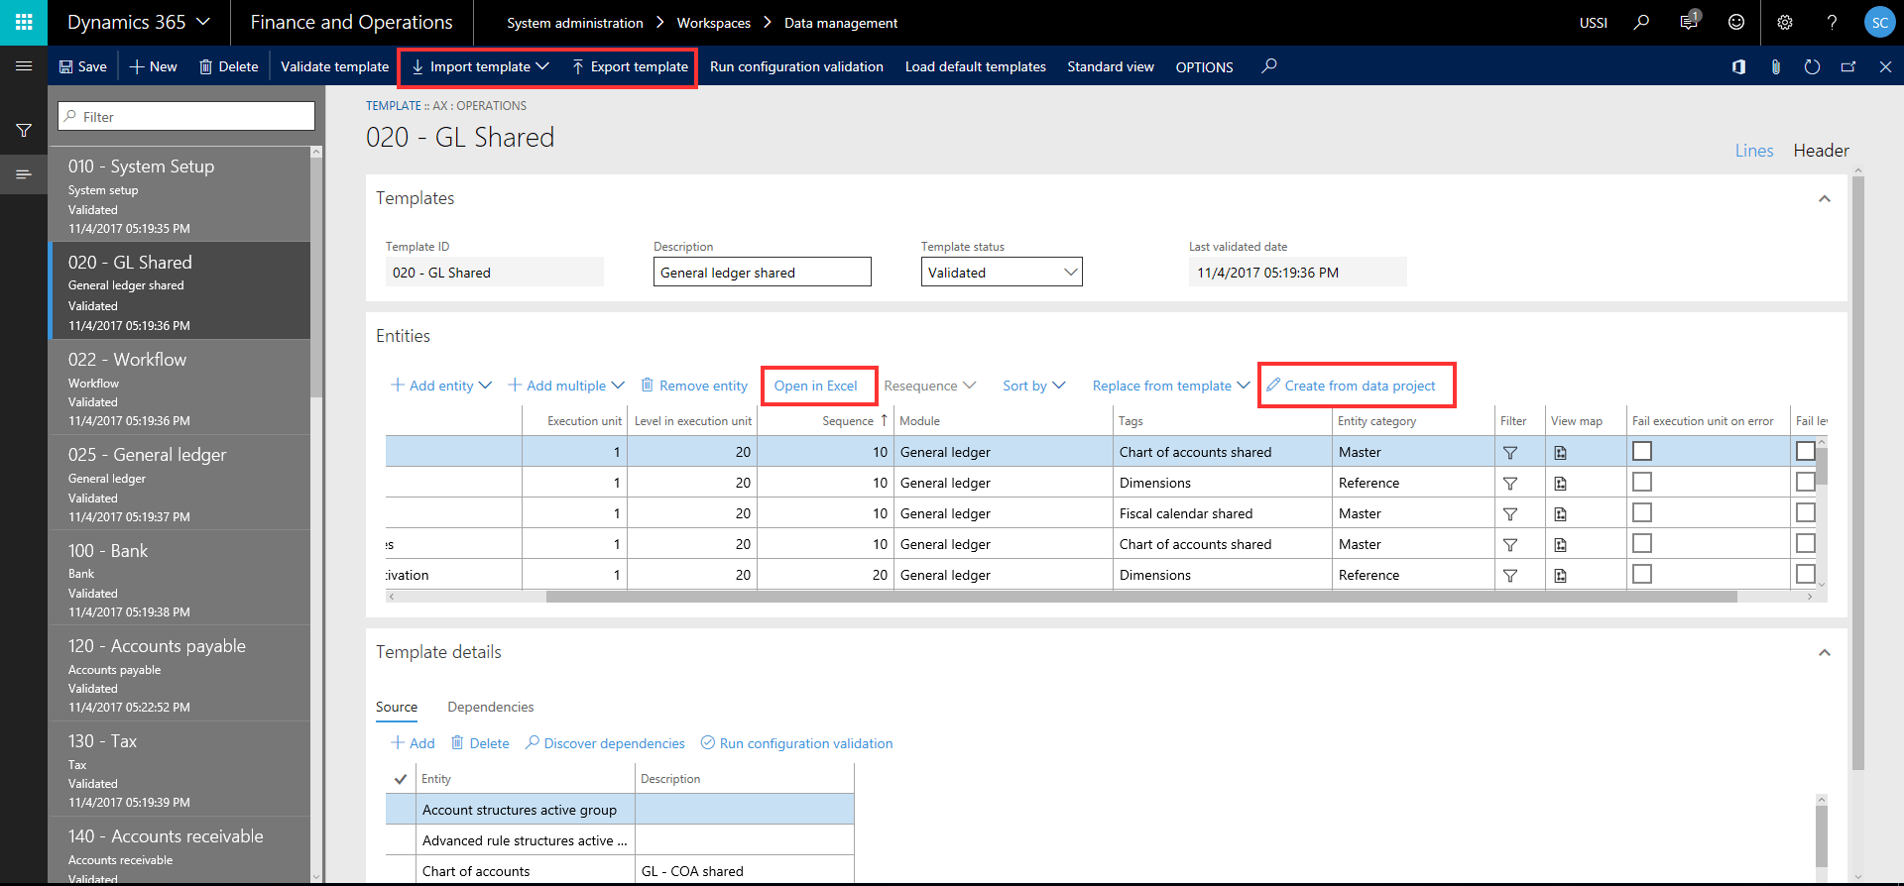Tick Fail level checkbox for Fiscal calendar shared row
Screen dimensions: 1904x886
[1806, 512]
